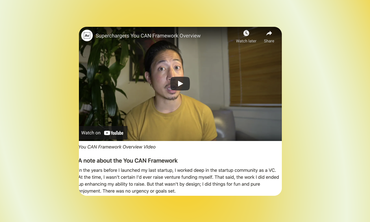Click the Watch later clock icon

point(246,33)
